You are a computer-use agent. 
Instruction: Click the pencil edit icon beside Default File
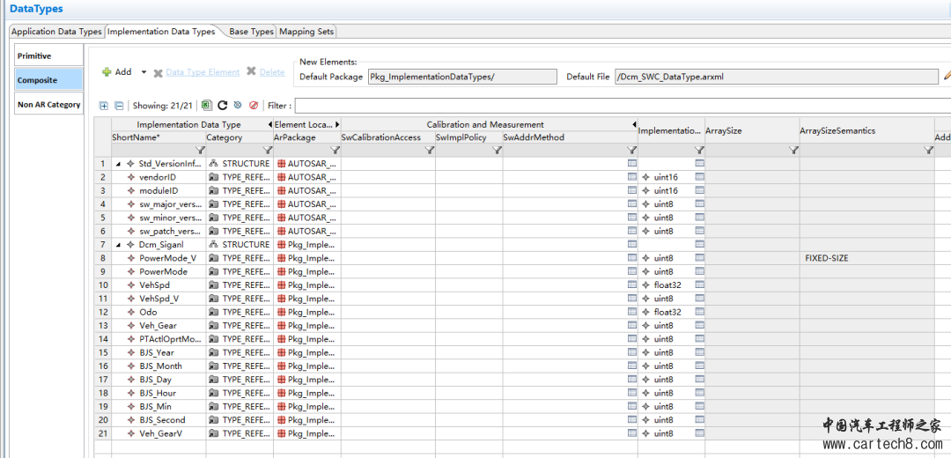947,77
